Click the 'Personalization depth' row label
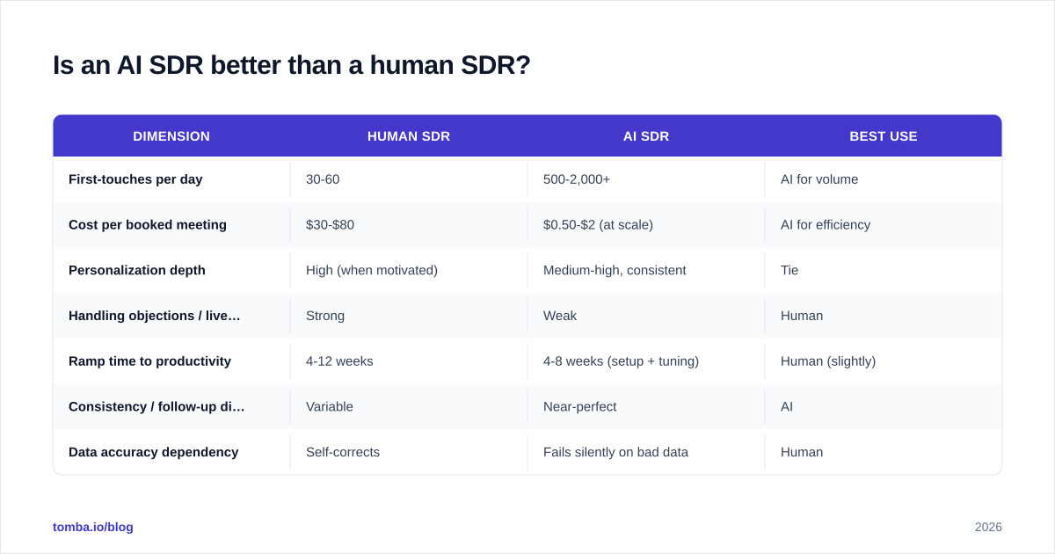The image size is (1055, 554). [x=137, y=270]
